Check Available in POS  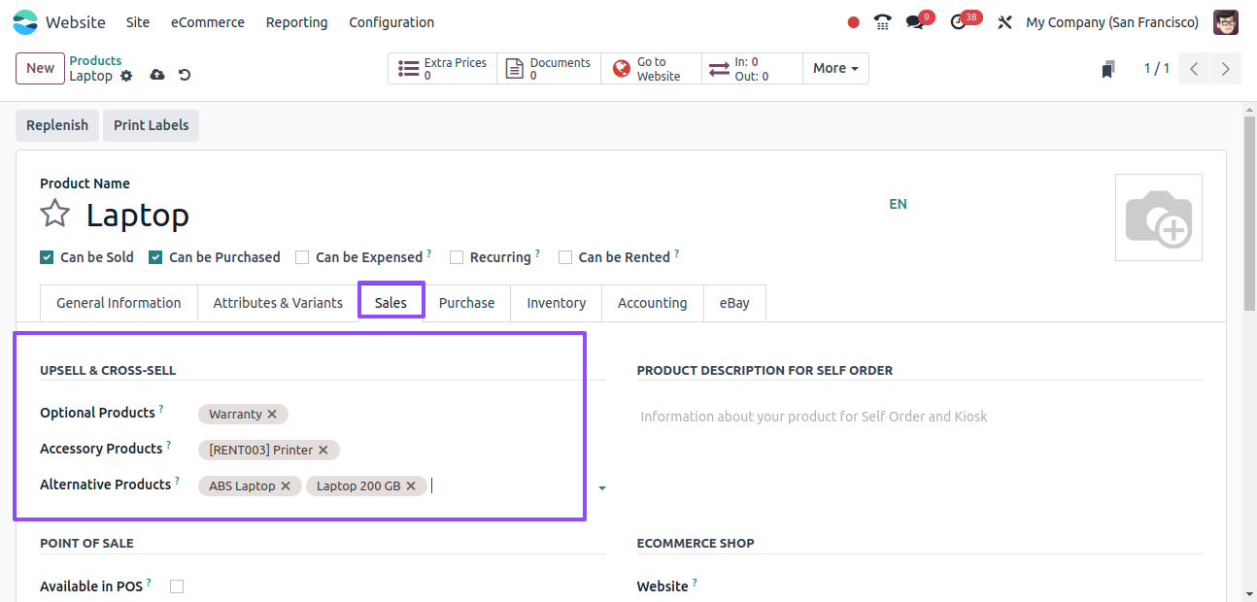[177, 586]
